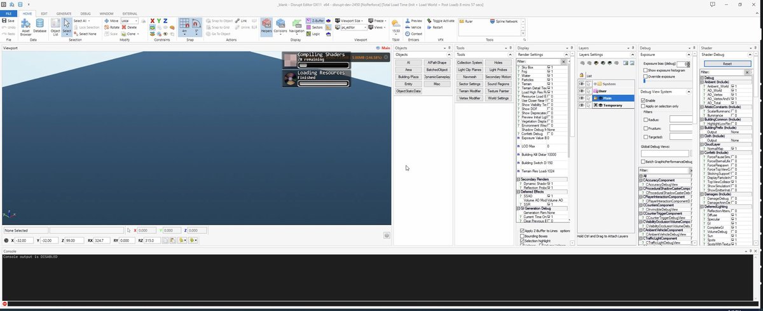Click the Terrain Modifier tool button
Viewport: 763px width, 311px height.
click(469, 91)
